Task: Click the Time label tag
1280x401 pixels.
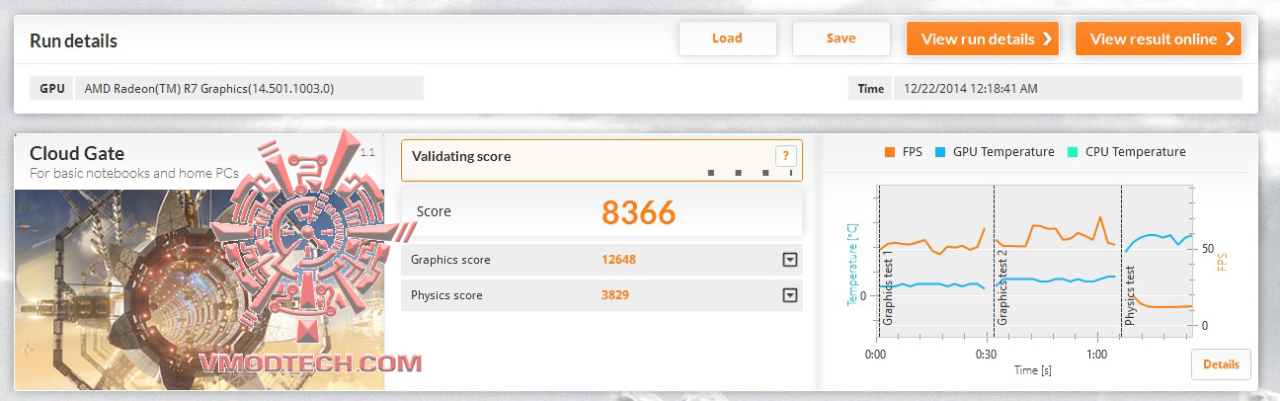Action: 871,88
